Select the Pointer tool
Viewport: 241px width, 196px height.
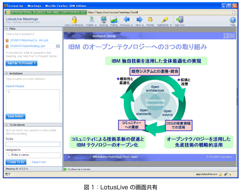(x=150, y=20)
